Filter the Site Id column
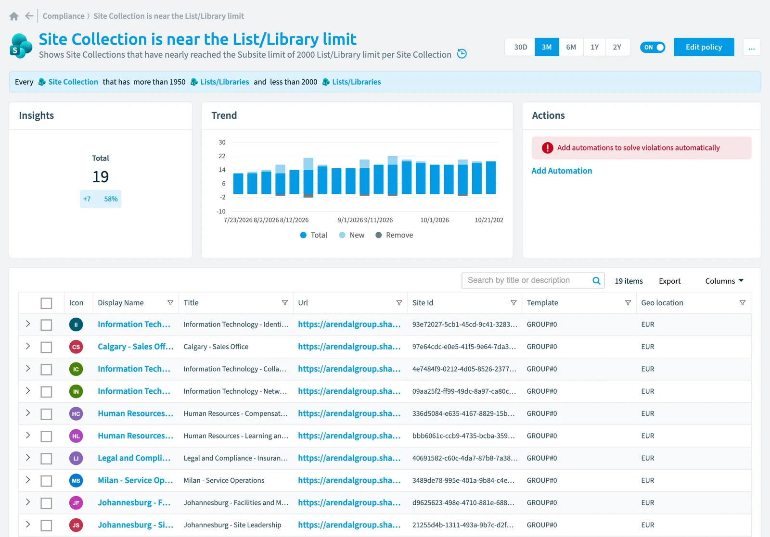 click(x=513, y=303)
